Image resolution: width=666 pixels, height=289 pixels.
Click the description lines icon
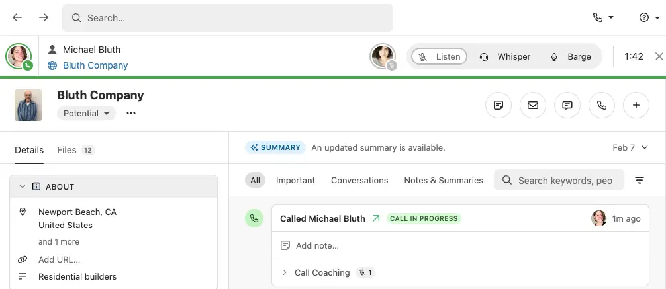23,276
